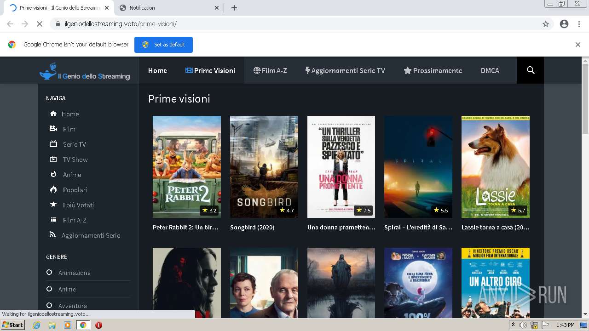Screen dimensions: 589x331
Task: Open the Peter Rabbit 2 poster
Action: point(187,167)
